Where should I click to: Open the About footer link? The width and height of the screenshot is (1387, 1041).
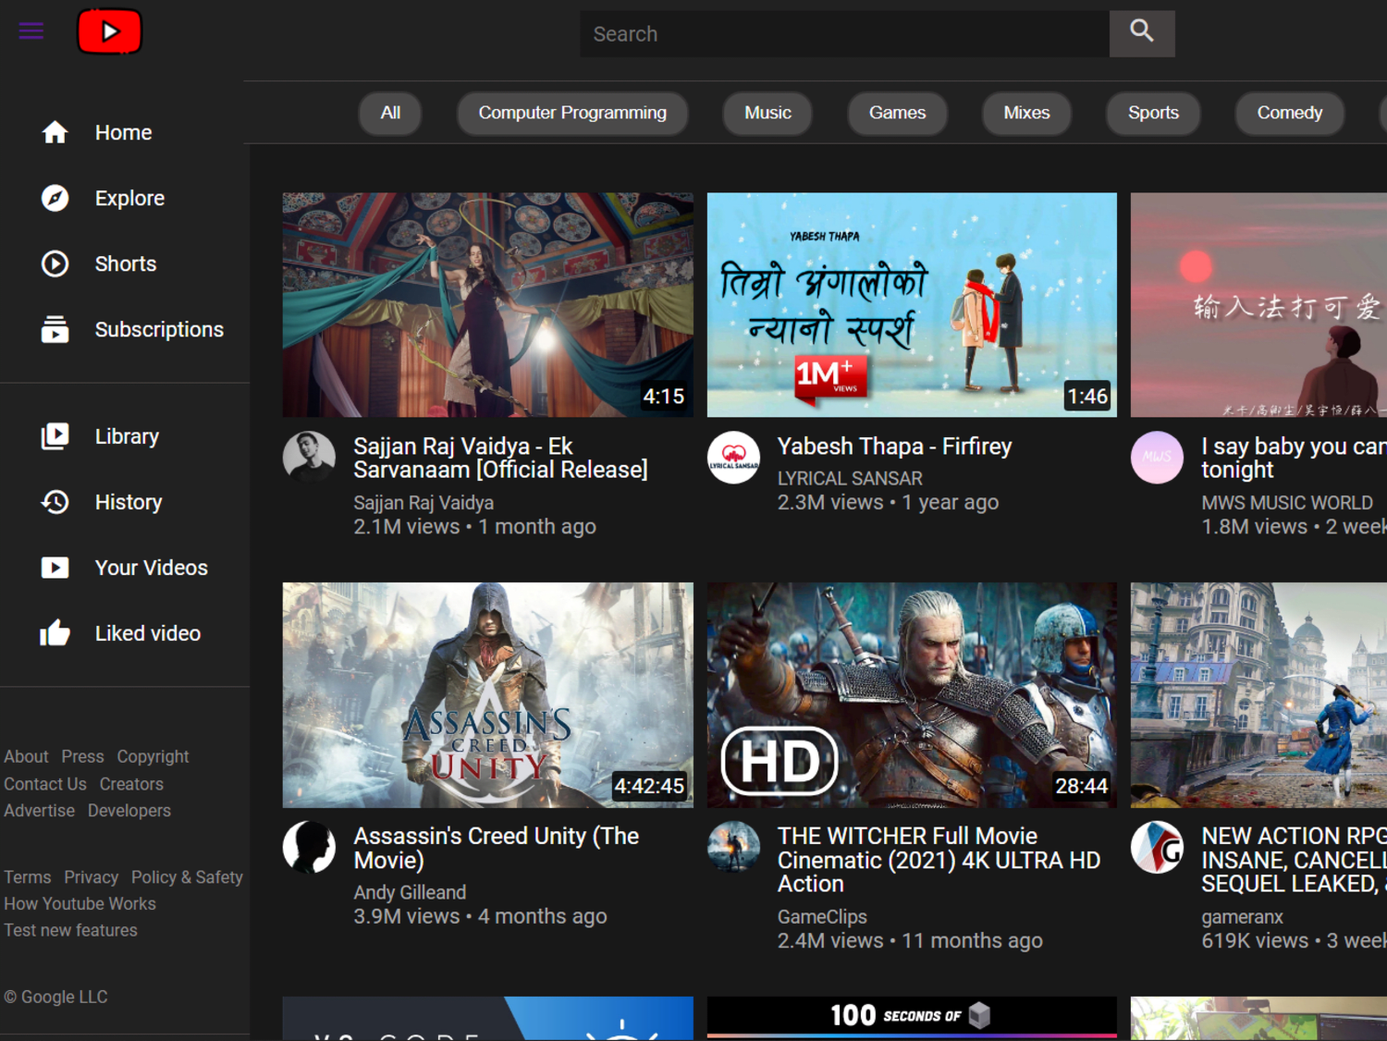[26, 756]
